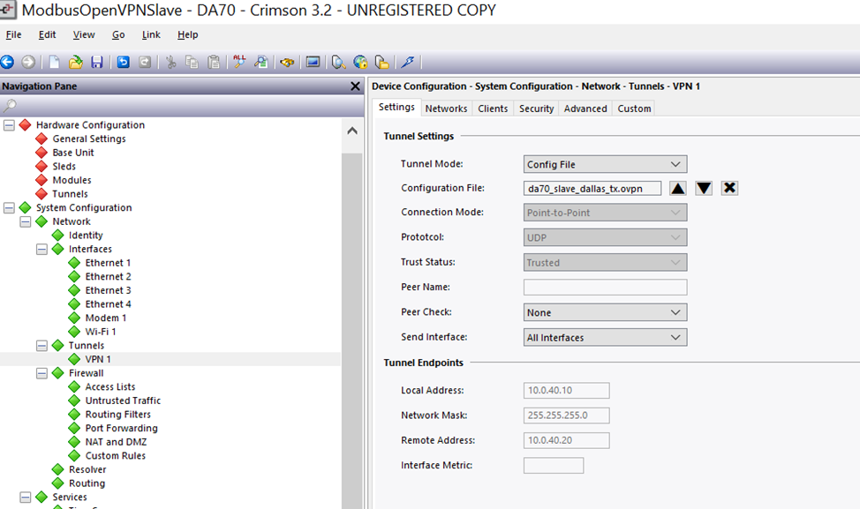Collapse the Firewall tree node
This screenshot has height=509, width=860.
(x=41, y=373)
